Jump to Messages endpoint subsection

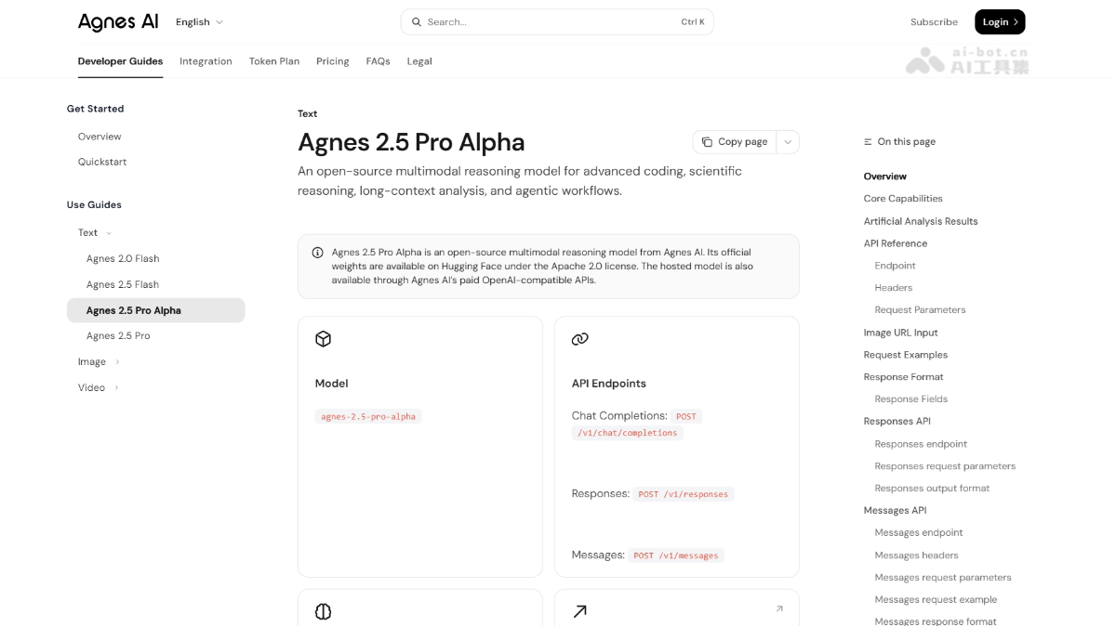coord(919,533)
